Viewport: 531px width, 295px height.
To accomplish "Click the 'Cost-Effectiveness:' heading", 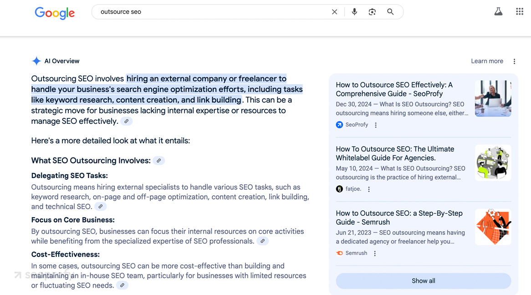I will tap(66, 254).
